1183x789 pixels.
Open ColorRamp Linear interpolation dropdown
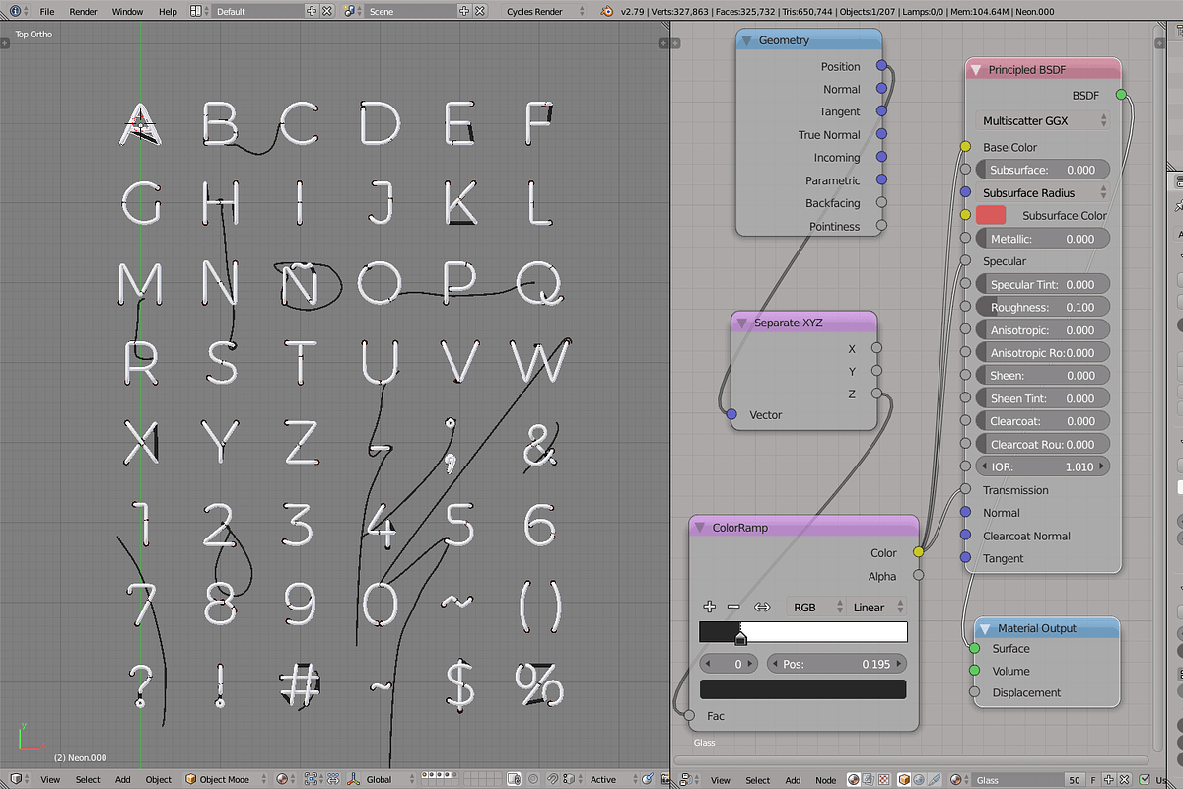click(875, 607)
